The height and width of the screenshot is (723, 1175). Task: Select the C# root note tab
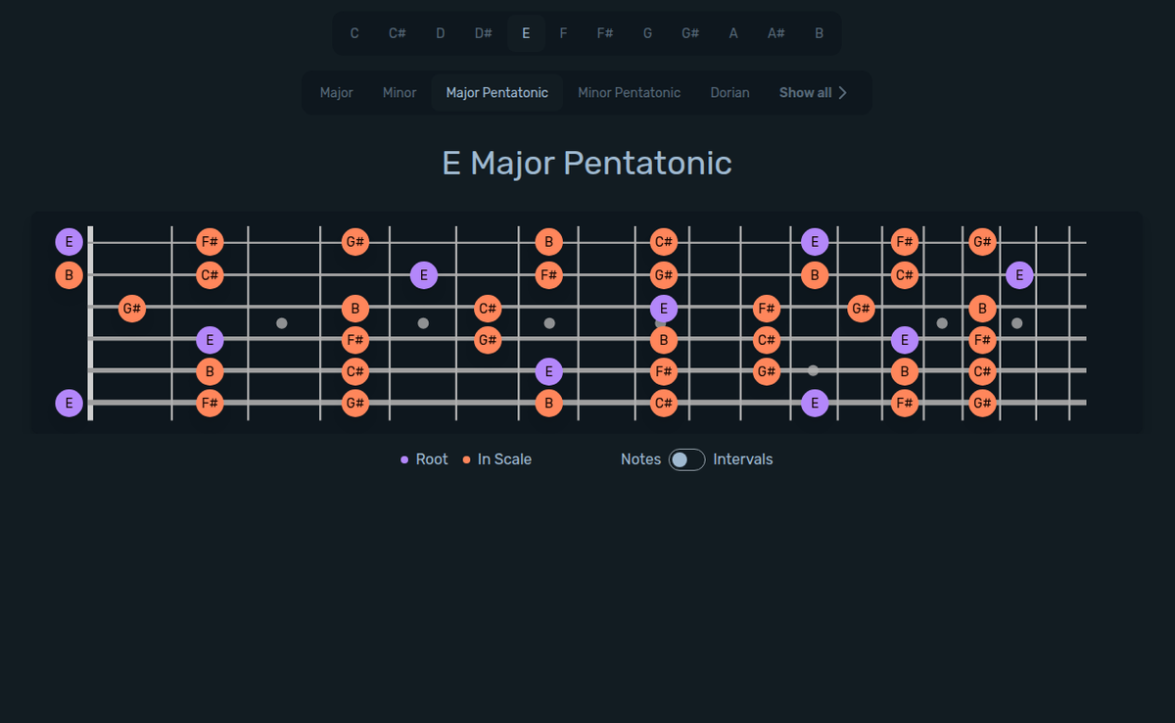pyautogui.click(x=397, y=32)
